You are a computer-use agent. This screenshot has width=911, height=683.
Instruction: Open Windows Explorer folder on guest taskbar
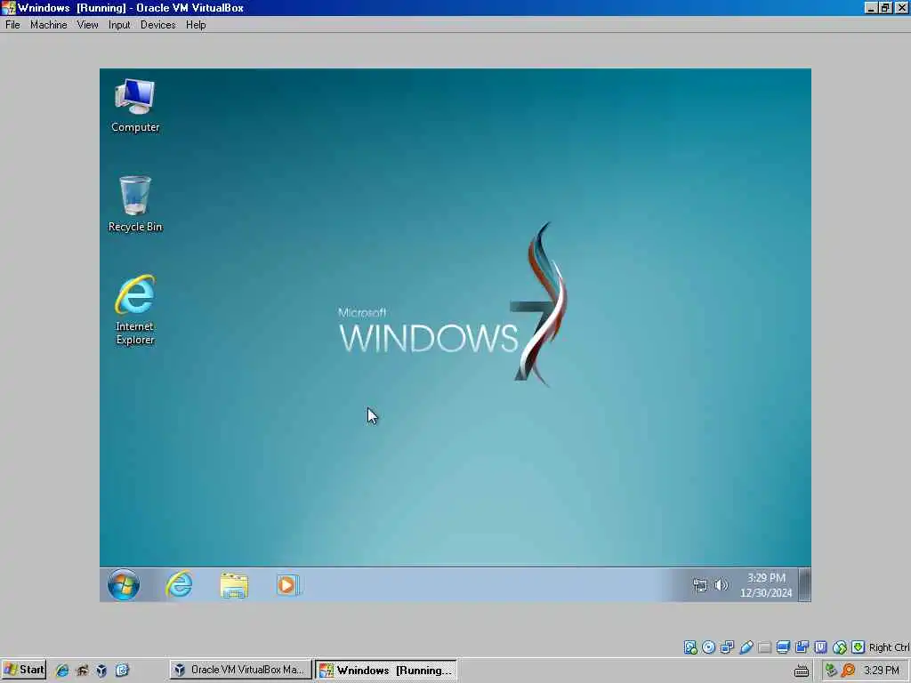(234, 585)
